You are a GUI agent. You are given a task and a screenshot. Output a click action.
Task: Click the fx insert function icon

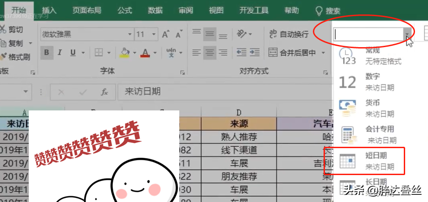coord(104,92)
